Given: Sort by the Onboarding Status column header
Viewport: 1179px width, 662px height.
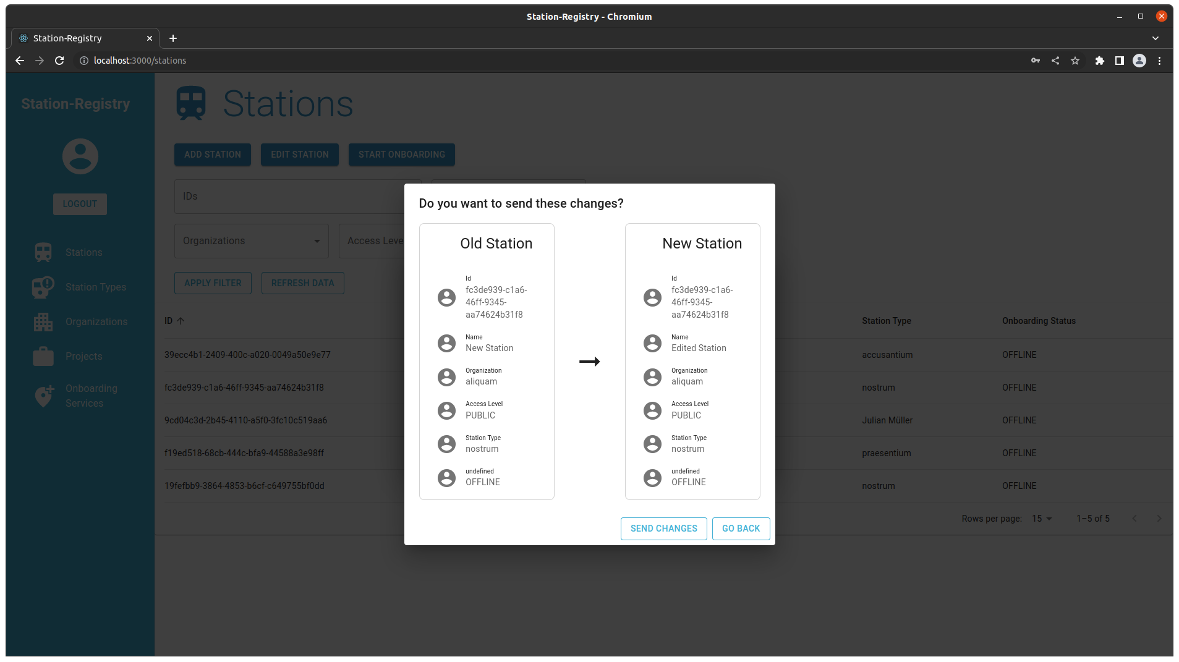Looking at the screenshot, I should click(1039, 321).
